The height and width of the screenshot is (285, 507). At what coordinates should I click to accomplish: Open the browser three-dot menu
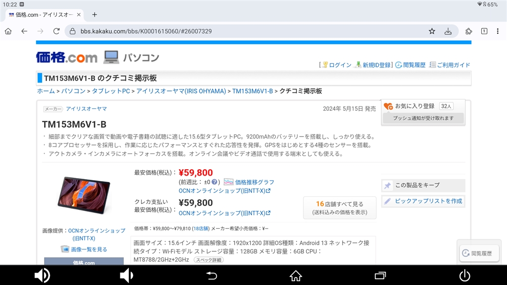(x=498, y=31)
